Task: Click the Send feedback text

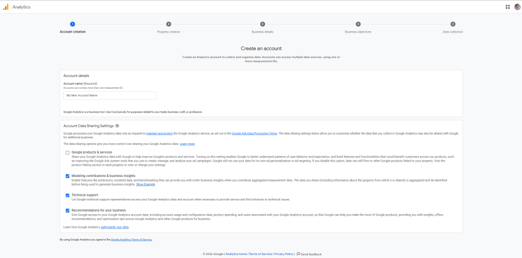Action: point(311,254)
